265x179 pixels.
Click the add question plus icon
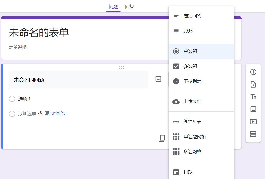pos(253,72)
